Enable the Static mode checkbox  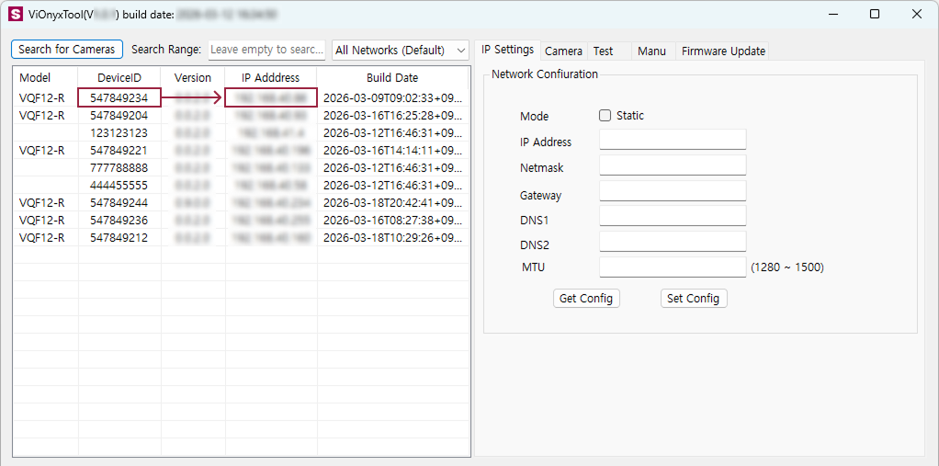(x=605, y=116)
